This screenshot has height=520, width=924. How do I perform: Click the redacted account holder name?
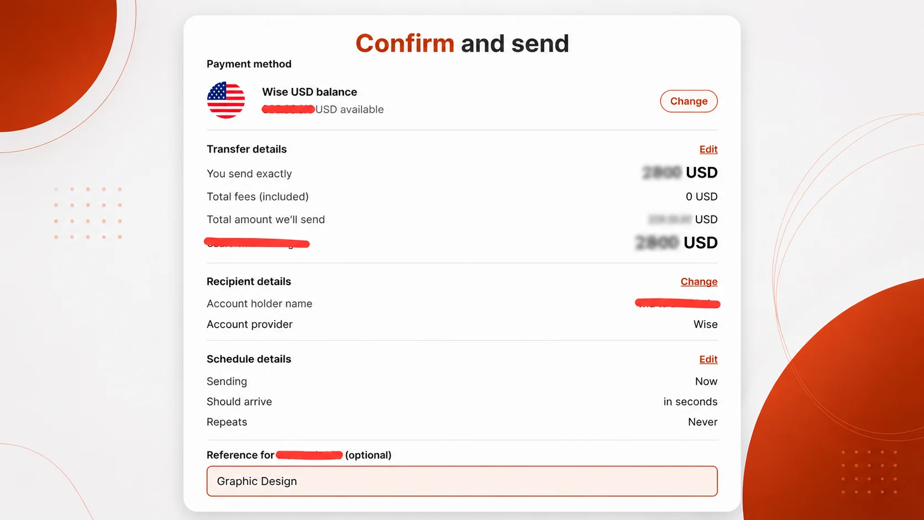click(x=678, y=303)
